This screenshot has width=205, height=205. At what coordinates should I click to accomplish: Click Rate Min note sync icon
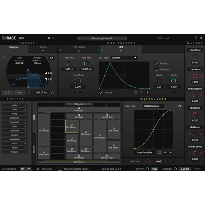point(75,64)
